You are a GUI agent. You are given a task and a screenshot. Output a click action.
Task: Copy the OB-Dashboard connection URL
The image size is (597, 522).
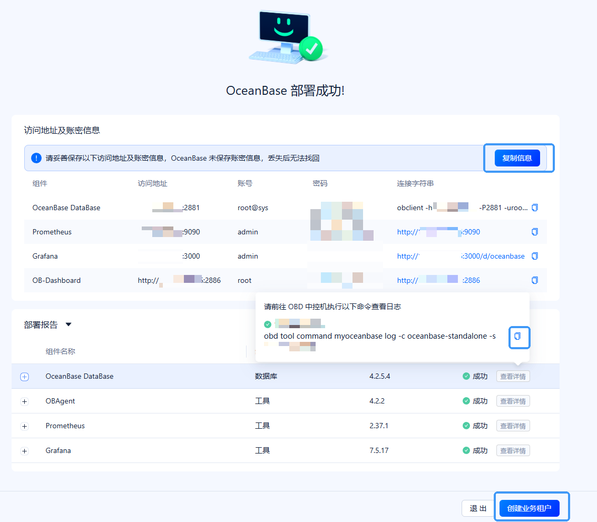click(x=534, y=280)
